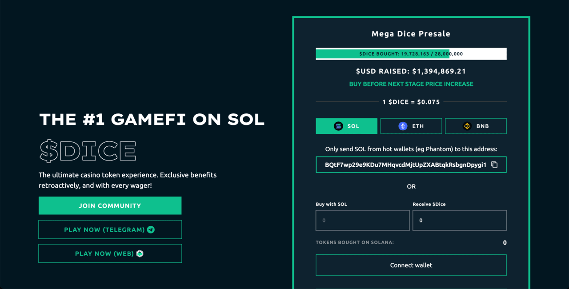Copy the SOL wallet address with the copy icon
This screenshot has height=289, width=569.
pyautogui.click(x=494, y=165)
